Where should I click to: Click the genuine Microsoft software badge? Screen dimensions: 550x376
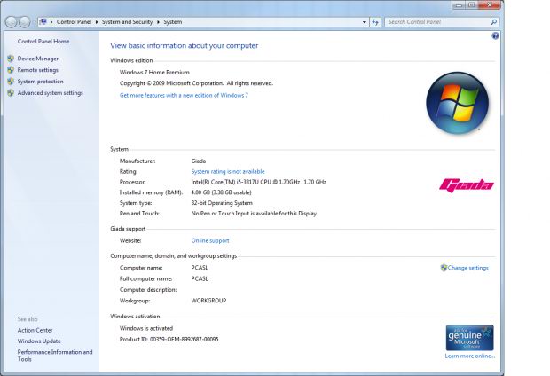coord(469,337)
